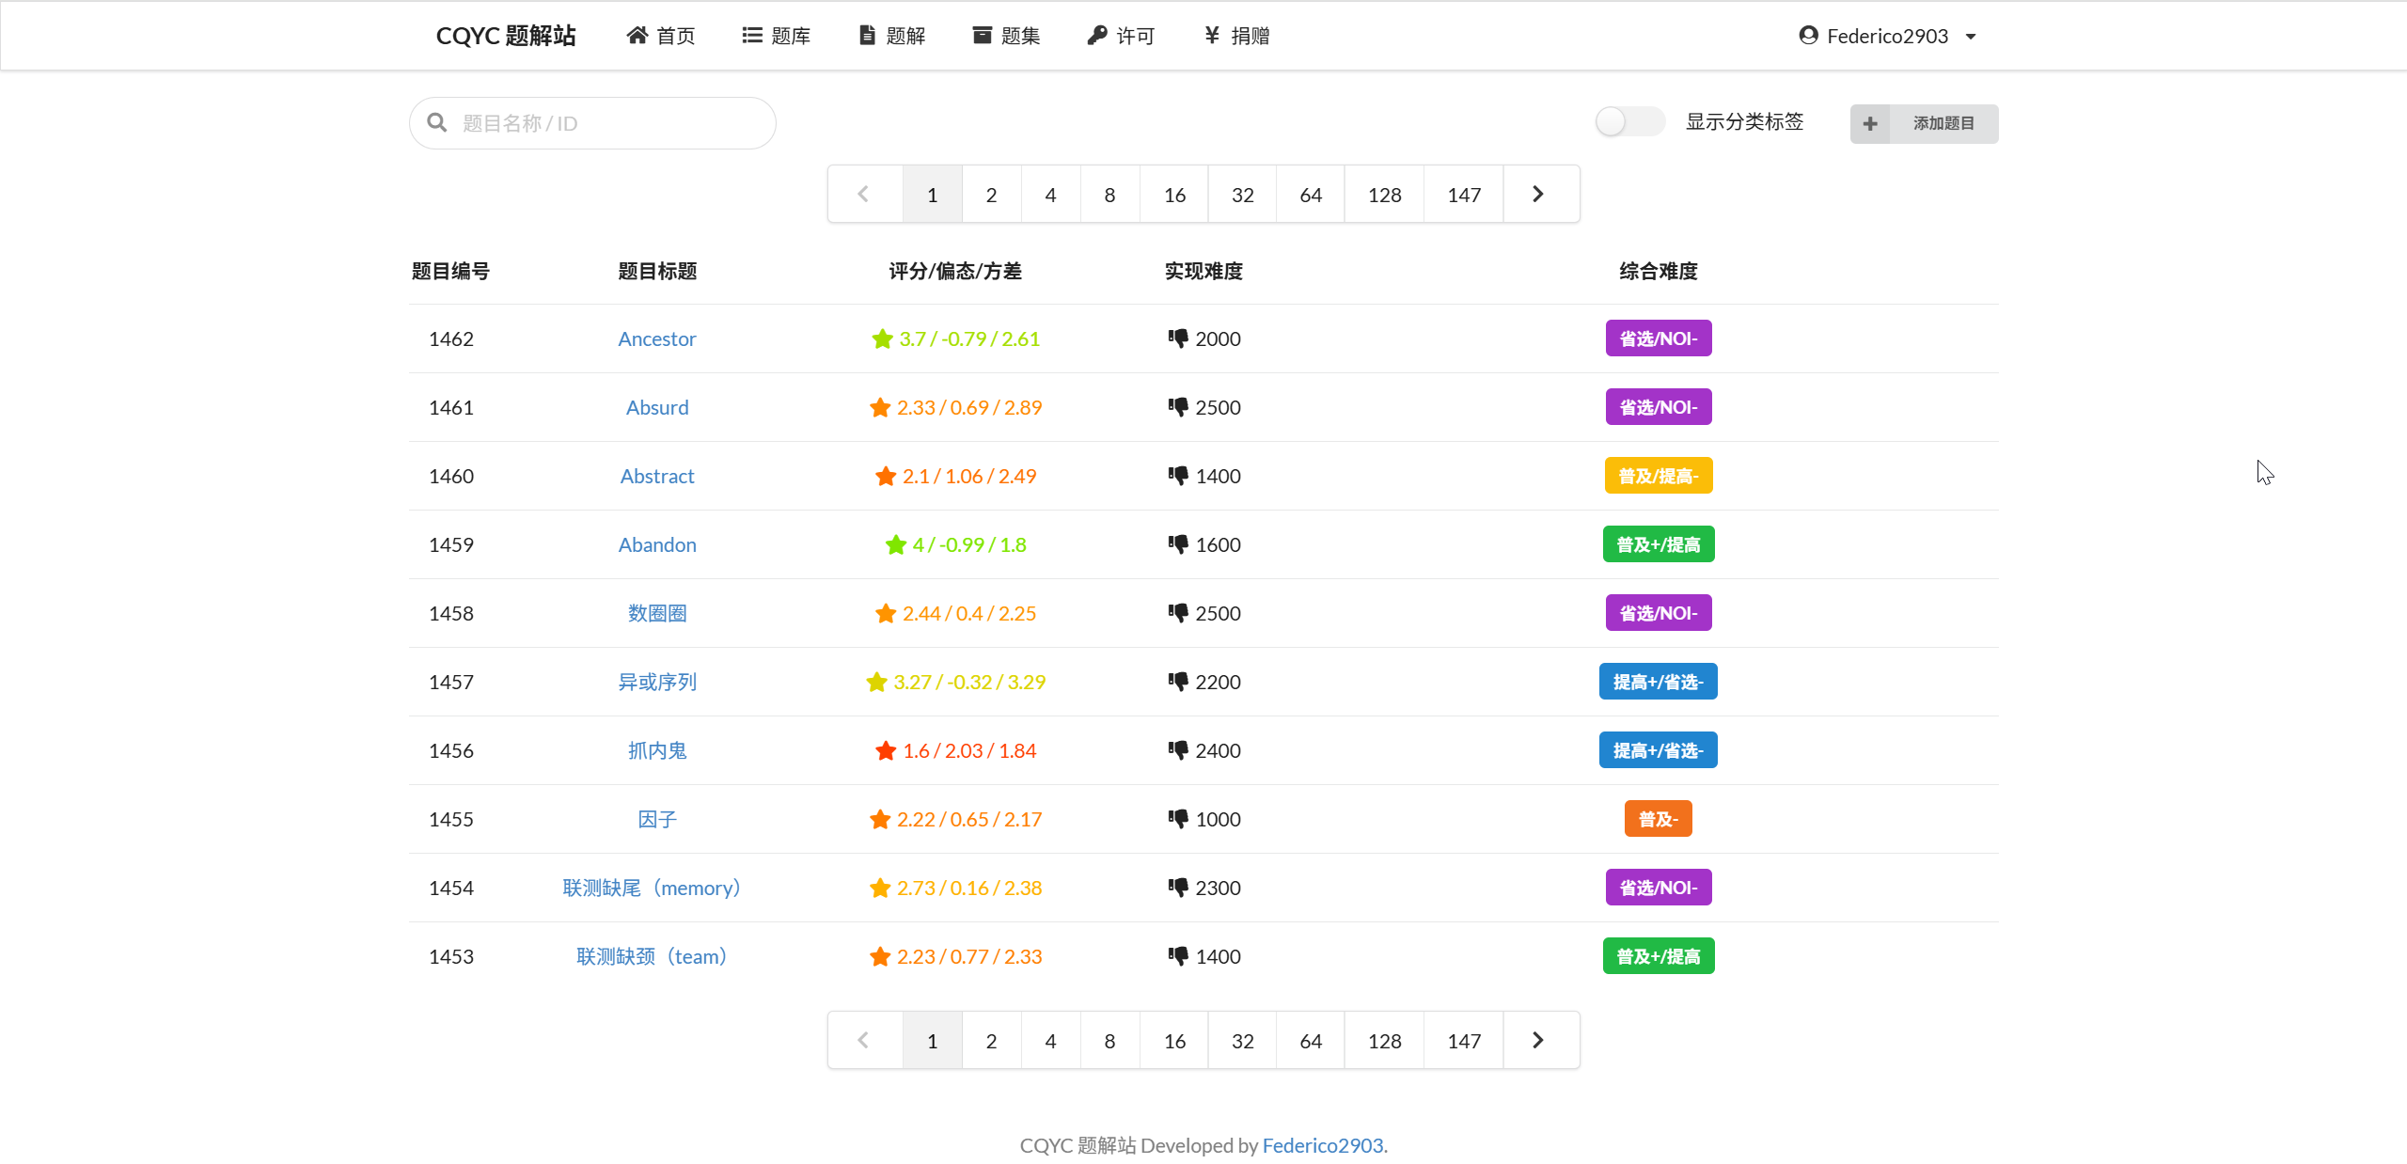
Task: Jump to page 16 in top pagination
Action: (1174, 195)
